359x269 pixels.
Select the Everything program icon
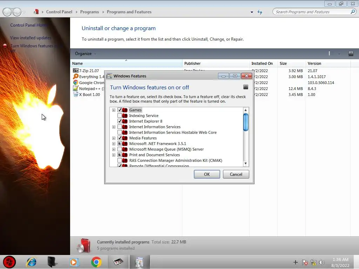click(x=76, y=76)
